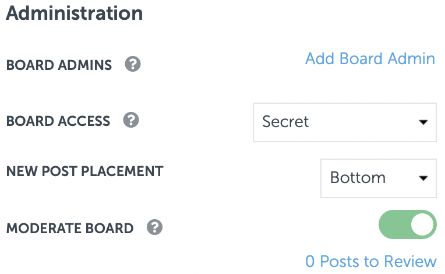Click the BOARD ADMINS label
445x274 pixels.
pyautogui.click(x=59, y=65)
